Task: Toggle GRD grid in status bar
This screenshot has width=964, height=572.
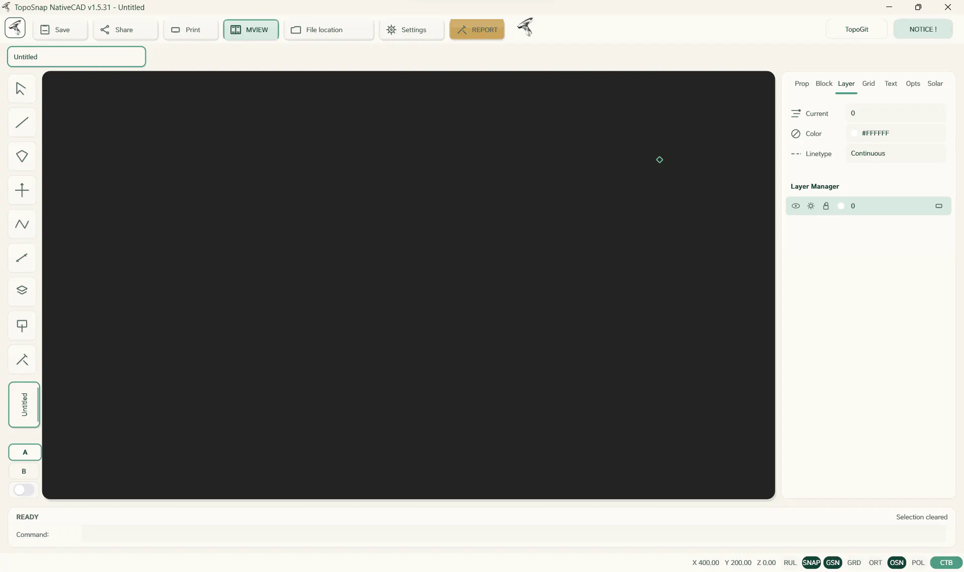Action: click(854, 562)
